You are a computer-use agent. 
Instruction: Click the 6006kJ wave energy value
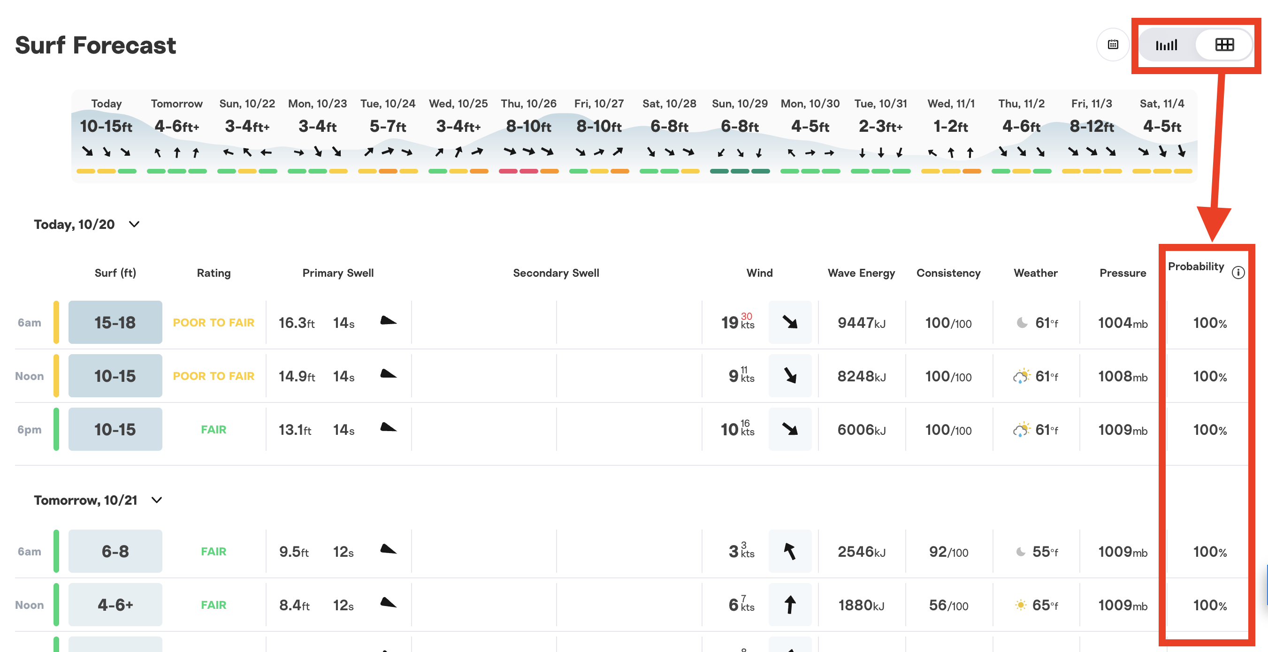862,430
